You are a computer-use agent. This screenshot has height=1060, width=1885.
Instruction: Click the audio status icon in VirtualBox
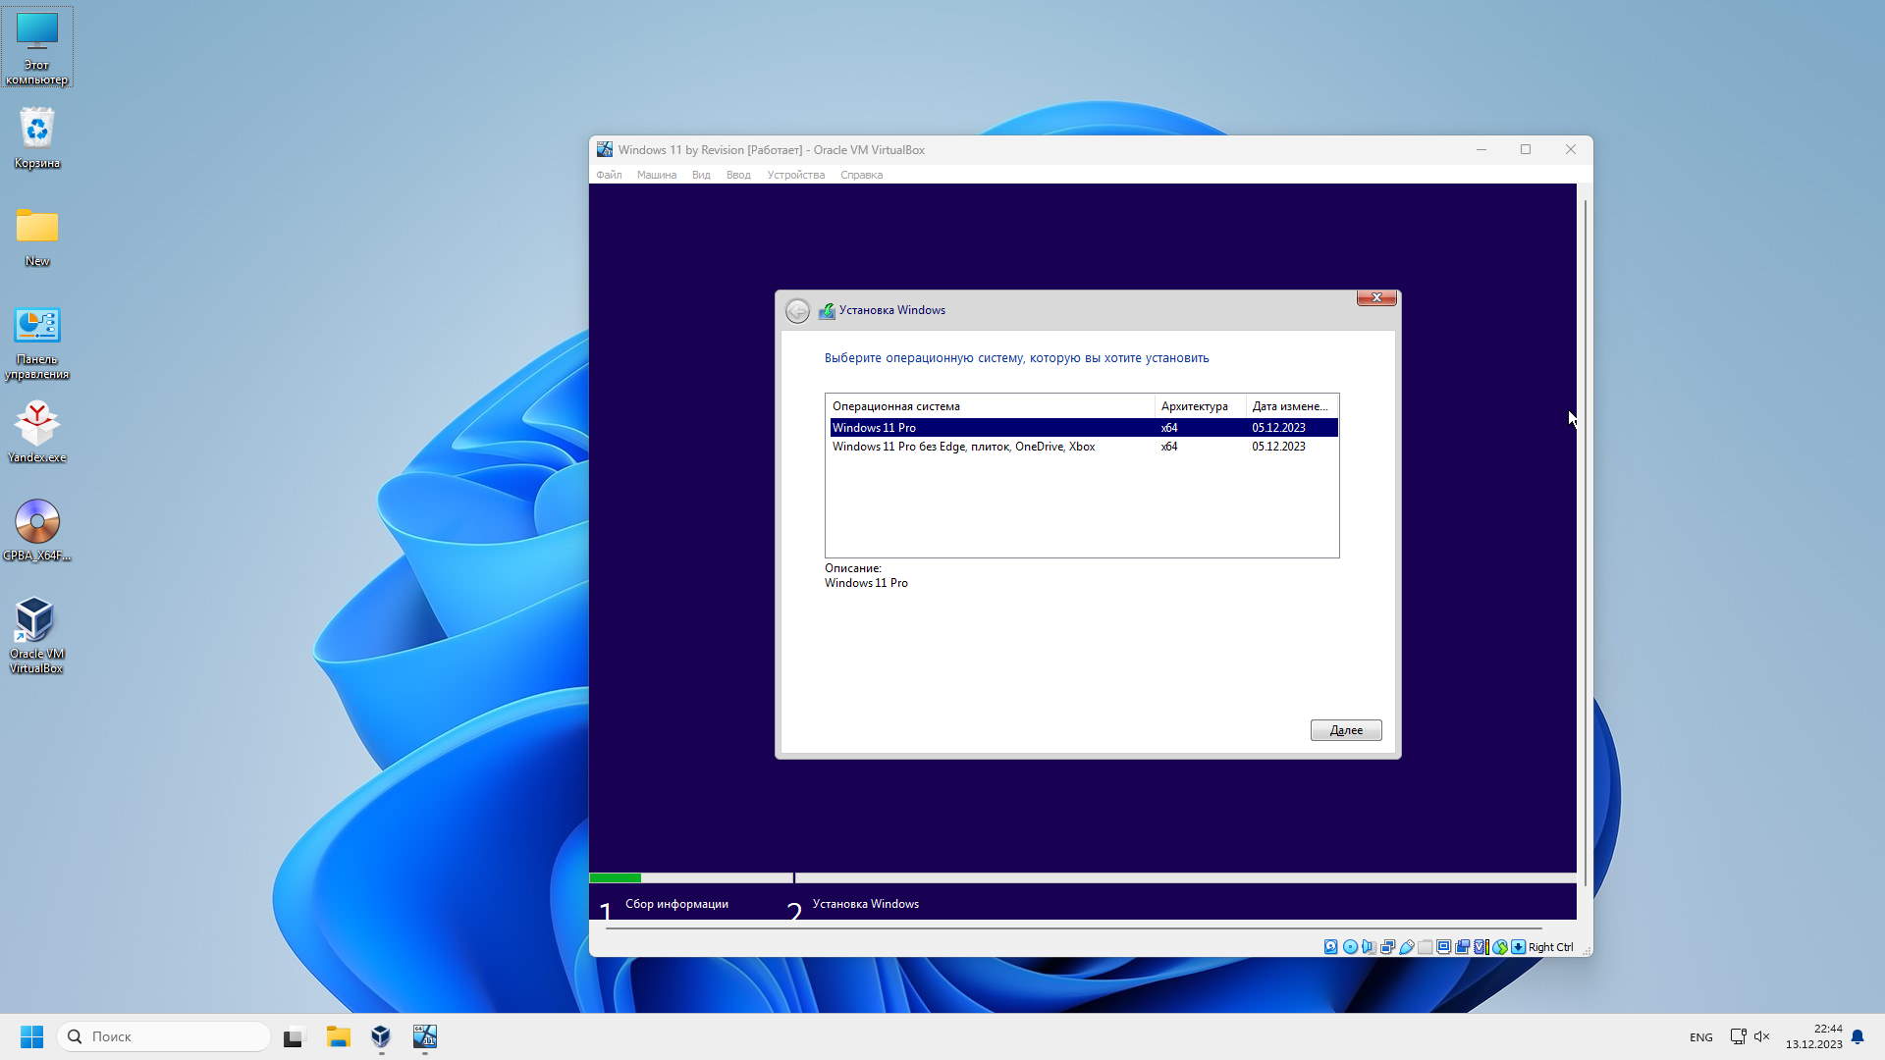click(1369, 947)
